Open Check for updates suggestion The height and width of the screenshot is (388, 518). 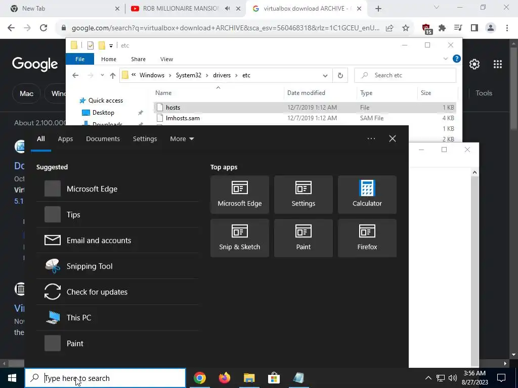pos(117,292)
